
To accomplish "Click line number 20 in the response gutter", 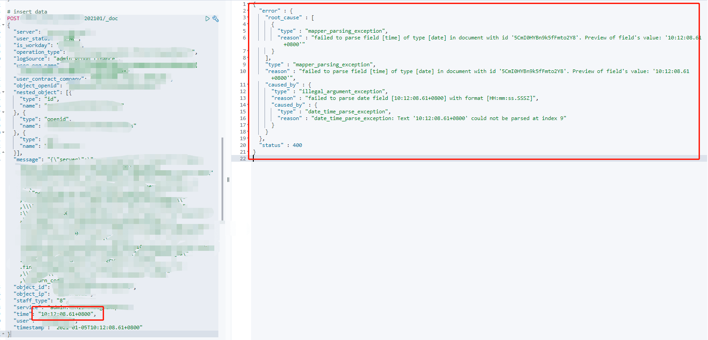I will pyautogui.click(x=243, y=145).
